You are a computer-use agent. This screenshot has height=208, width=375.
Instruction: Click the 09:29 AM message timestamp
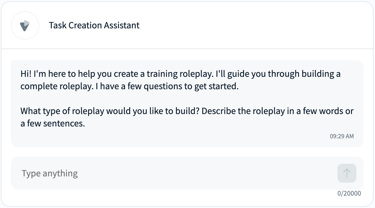tap(342, 136)
